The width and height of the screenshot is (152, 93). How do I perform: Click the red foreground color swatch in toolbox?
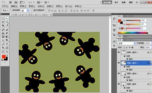4,57
